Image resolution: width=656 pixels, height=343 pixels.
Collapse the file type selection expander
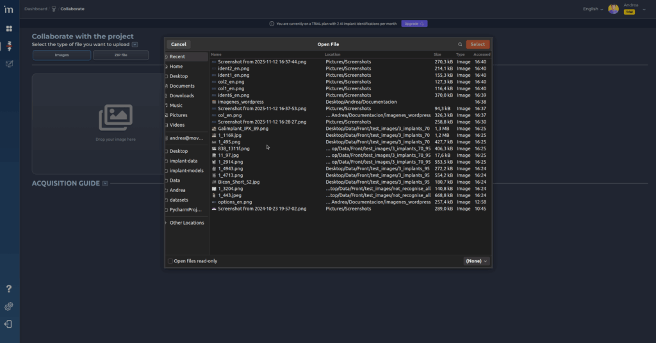(135, 45)
